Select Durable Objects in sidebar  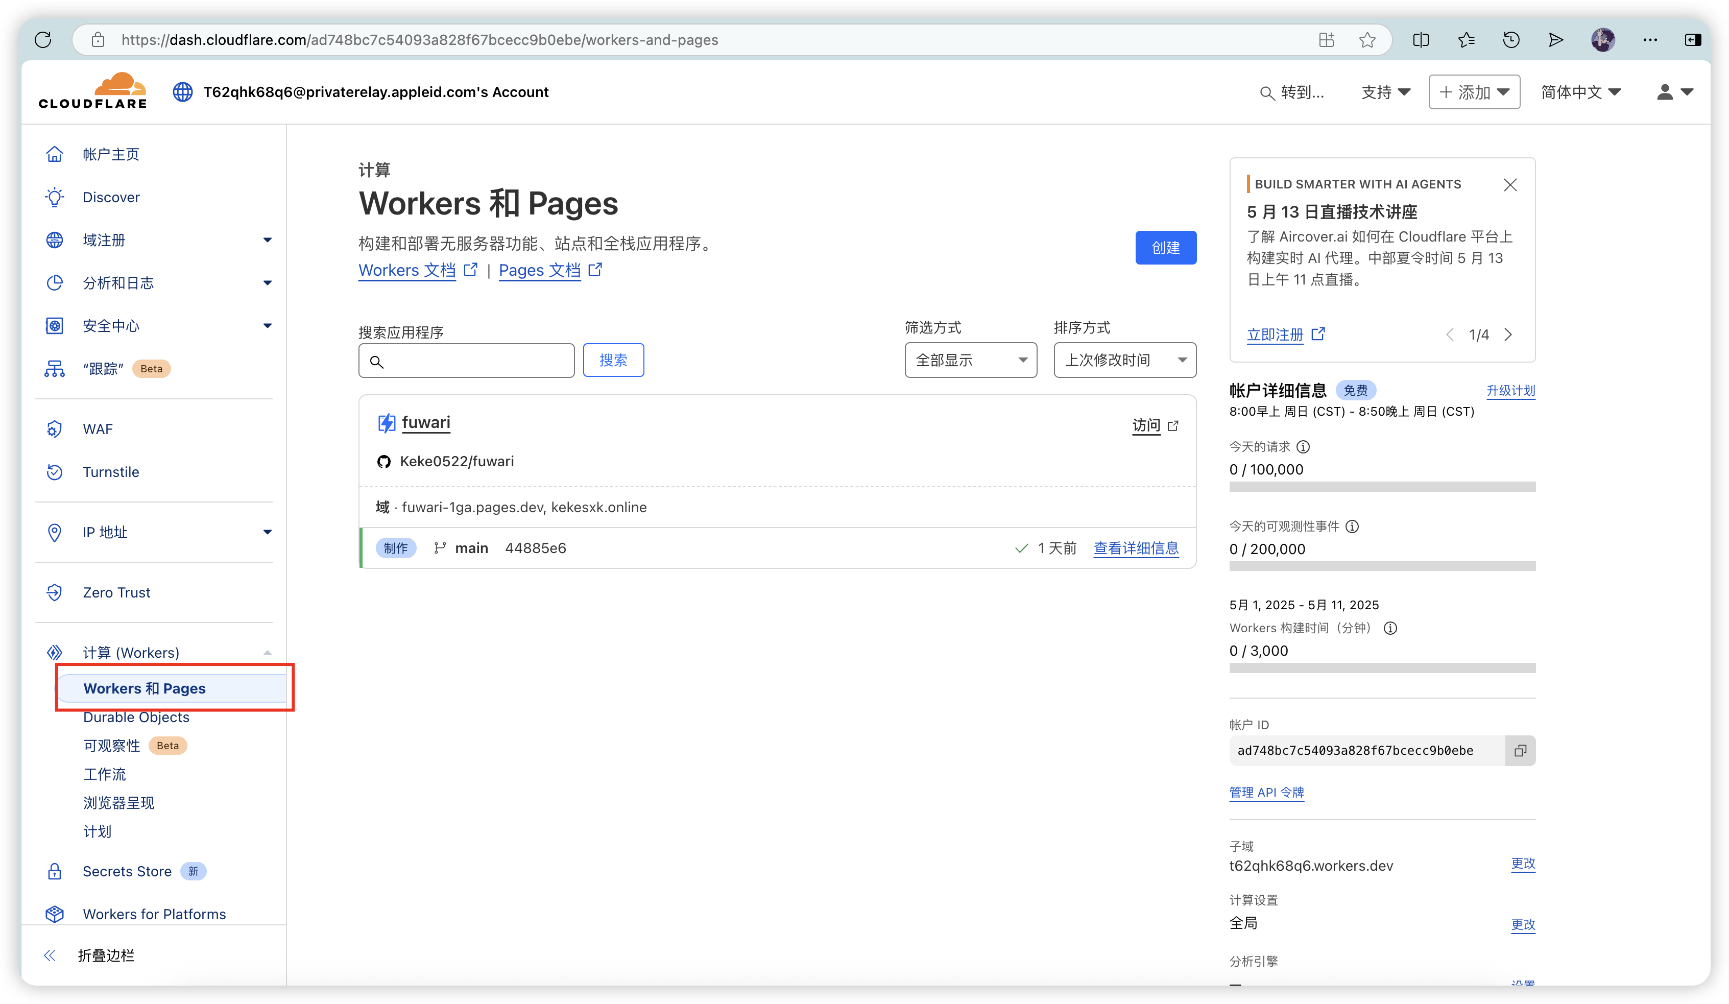tap(136, 717)
